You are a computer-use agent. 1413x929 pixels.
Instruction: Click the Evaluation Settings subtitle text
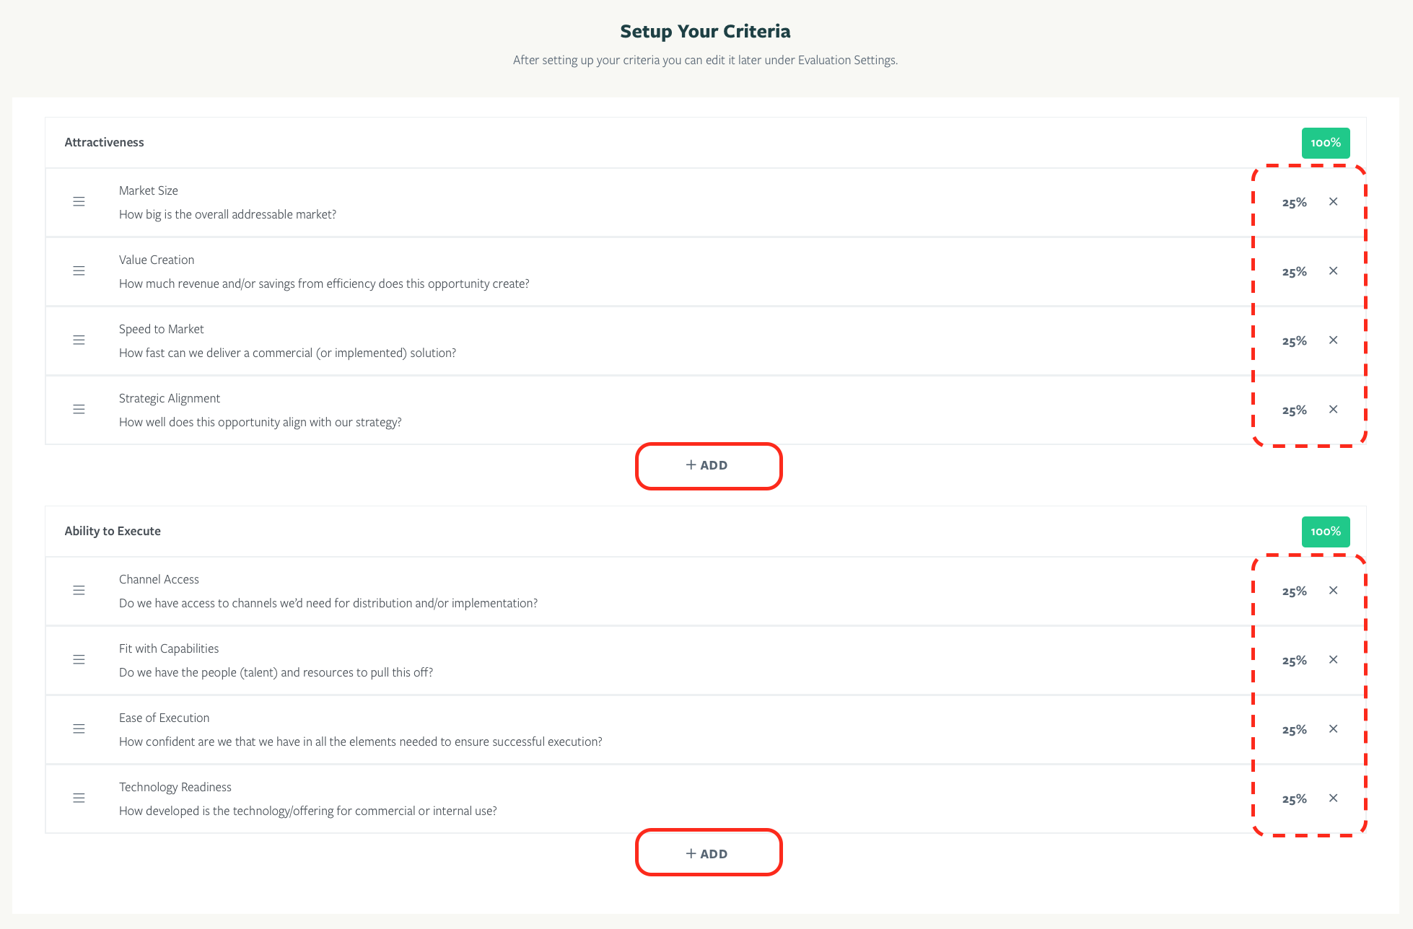pyautogui.click(x=705, y=60)
